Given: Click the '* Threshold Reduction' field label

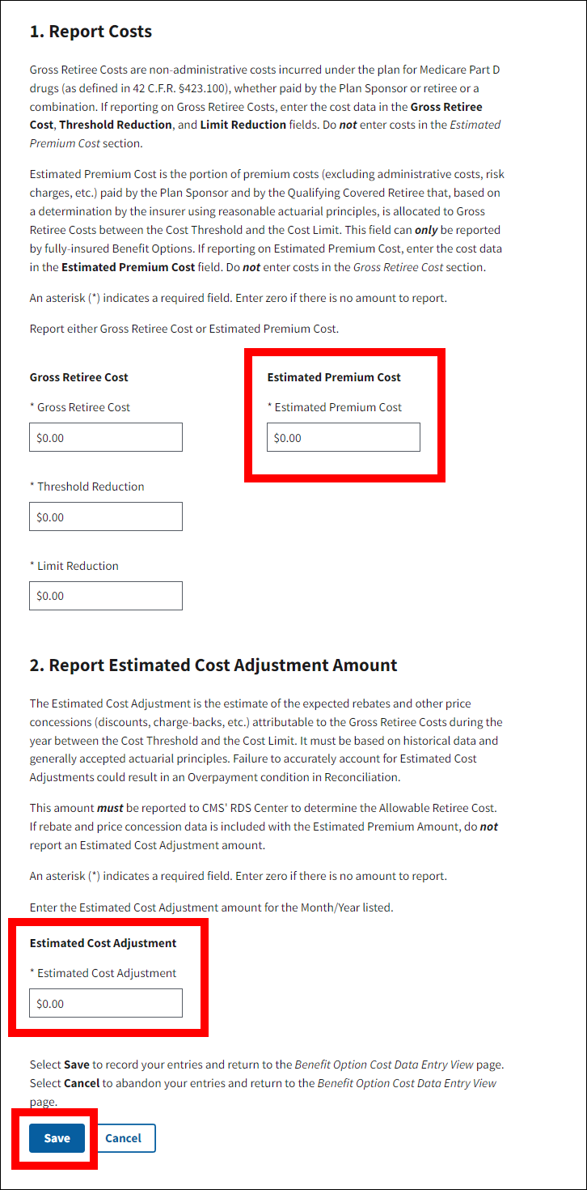Looking at the screenshot, I should pyautogui.click(x=87, y=487).
